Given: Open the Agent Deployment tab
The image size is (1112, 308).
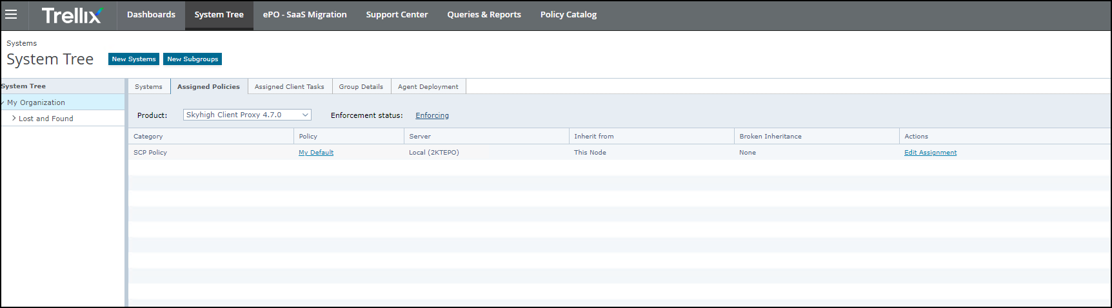Looking at the screenshot, I should tap(428, 87).
